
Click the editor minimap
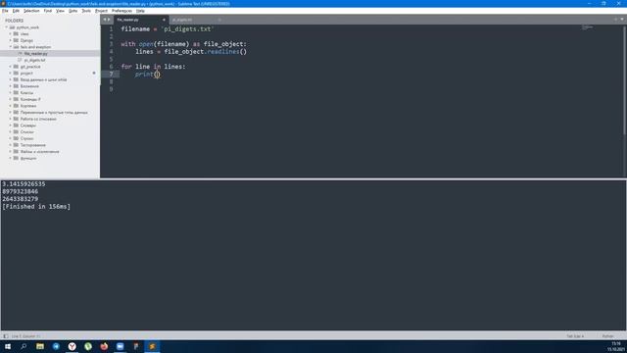click(x=588, y=27)
